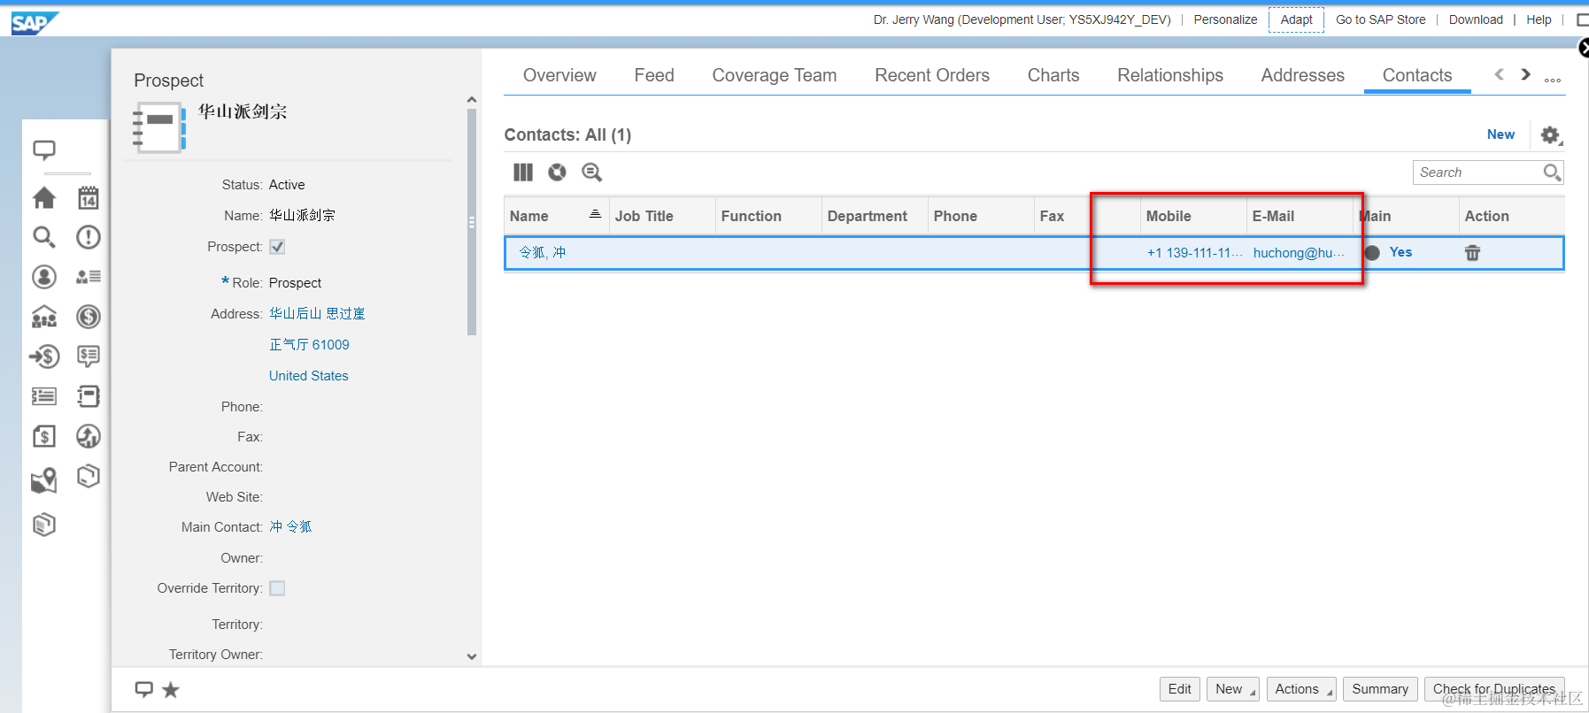The height and width of the screenshot is (713, 1589).
Task: Open Personalize in the header
Action: click(x=1225, y=19)
